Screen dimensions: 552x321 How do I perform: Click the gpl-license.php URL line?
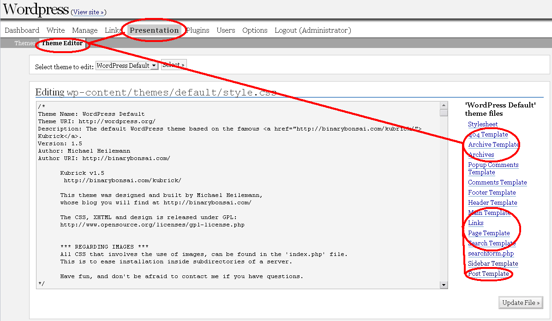click(152, 225)
